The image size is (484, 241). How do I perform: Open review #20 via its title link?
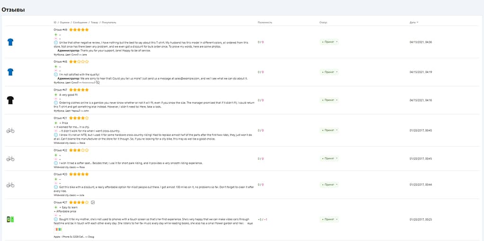point(61,174)
